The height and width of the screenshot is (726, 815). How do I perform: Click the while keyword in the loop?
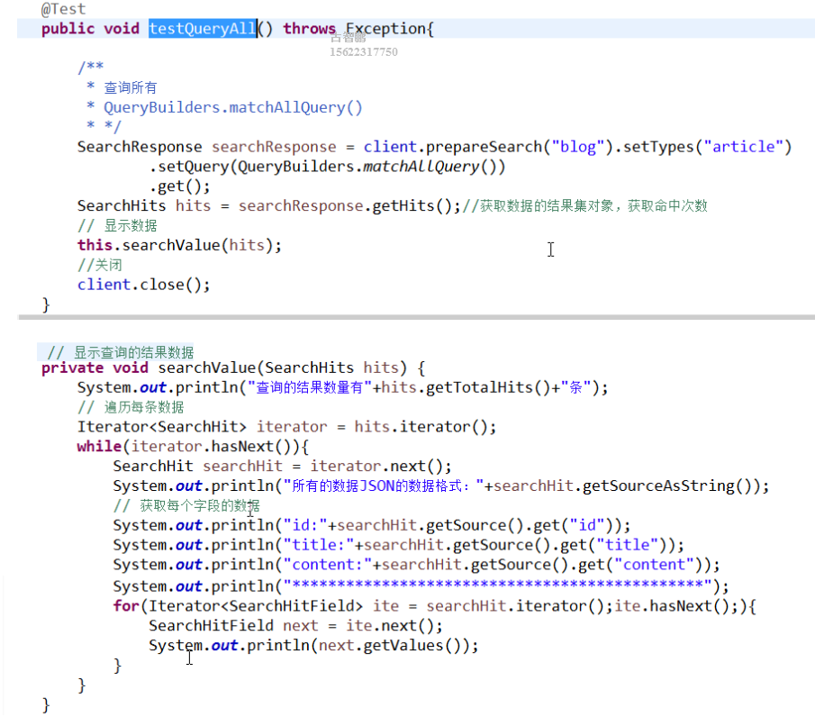click(99, 446)
